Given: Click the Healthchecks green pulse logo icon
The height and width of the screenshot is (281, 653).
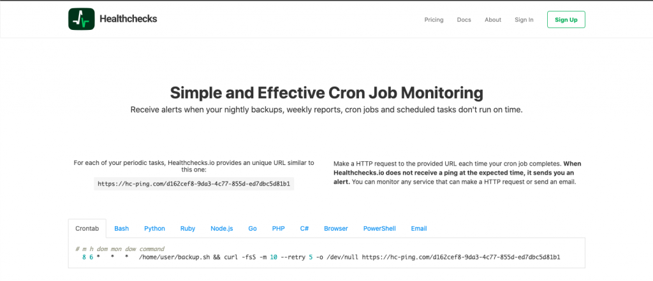Looking at the screenshot, I should (x=81, y=19).
